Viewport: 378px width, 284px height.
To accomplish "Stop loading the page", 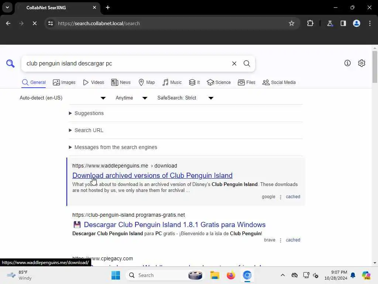I will (x=34, y=23).
